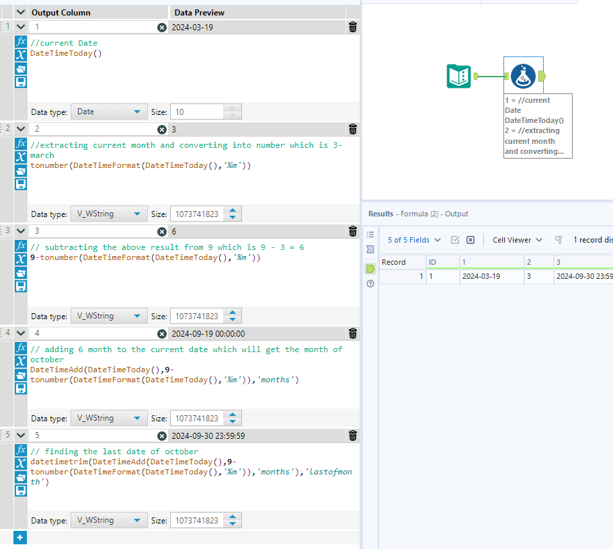Add a new expression with the + button
Screen dimensions: 613x549
[19, 538]
